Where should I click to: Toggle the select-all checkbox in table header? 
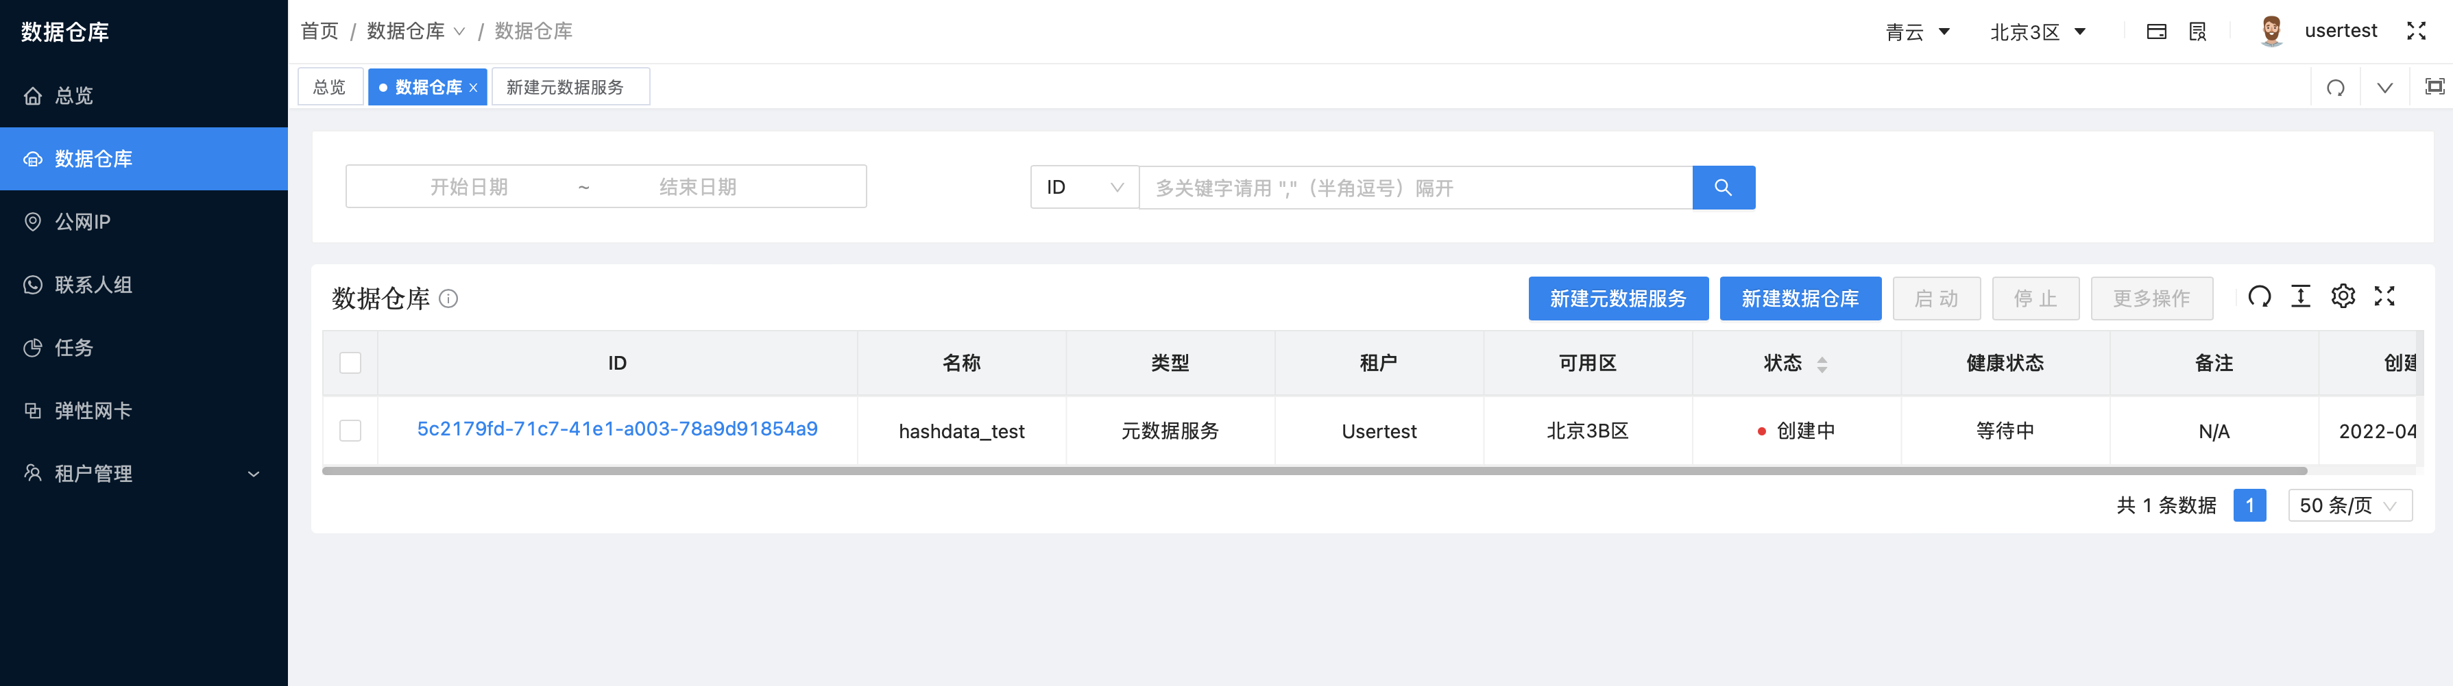pos(350,362)
